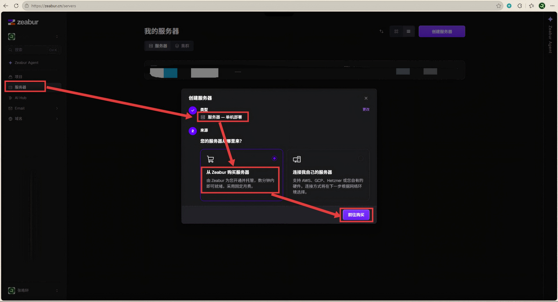Screen dimensions: 558x302
Task: Click the 服务器 — 单机部署 type entry
Action: [x=222, y=117]
